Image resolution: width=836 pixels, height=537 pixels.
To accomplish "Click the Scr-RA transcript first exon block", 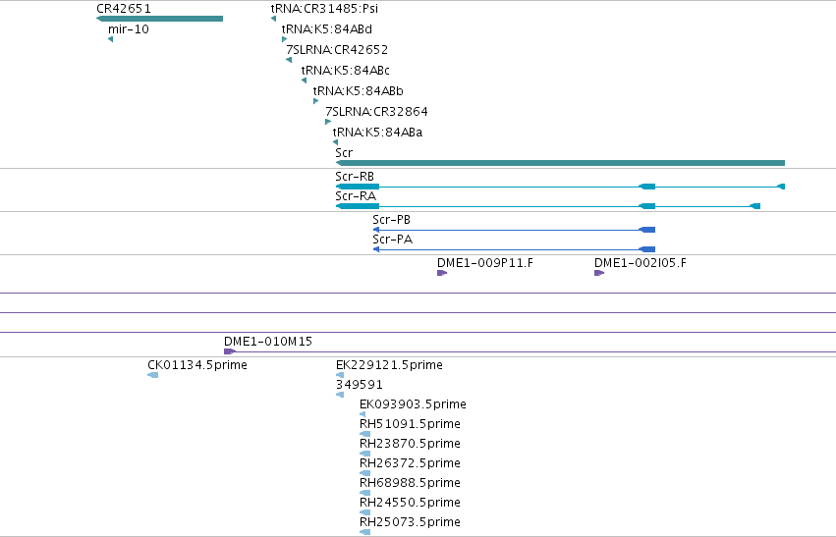I will click(x=358, y=206).
